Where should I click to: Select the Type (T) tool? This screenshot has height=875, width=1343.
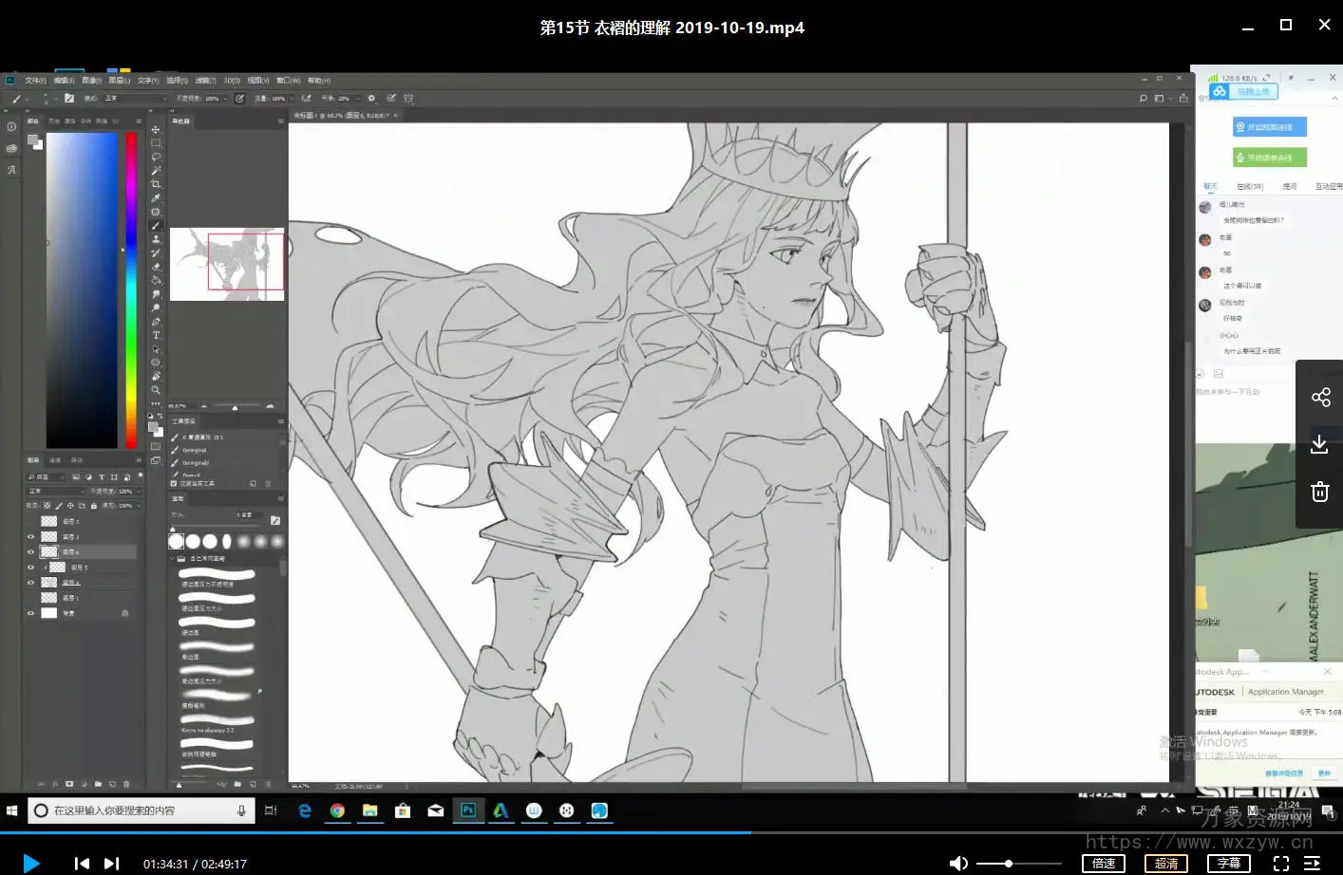[156, 335]
